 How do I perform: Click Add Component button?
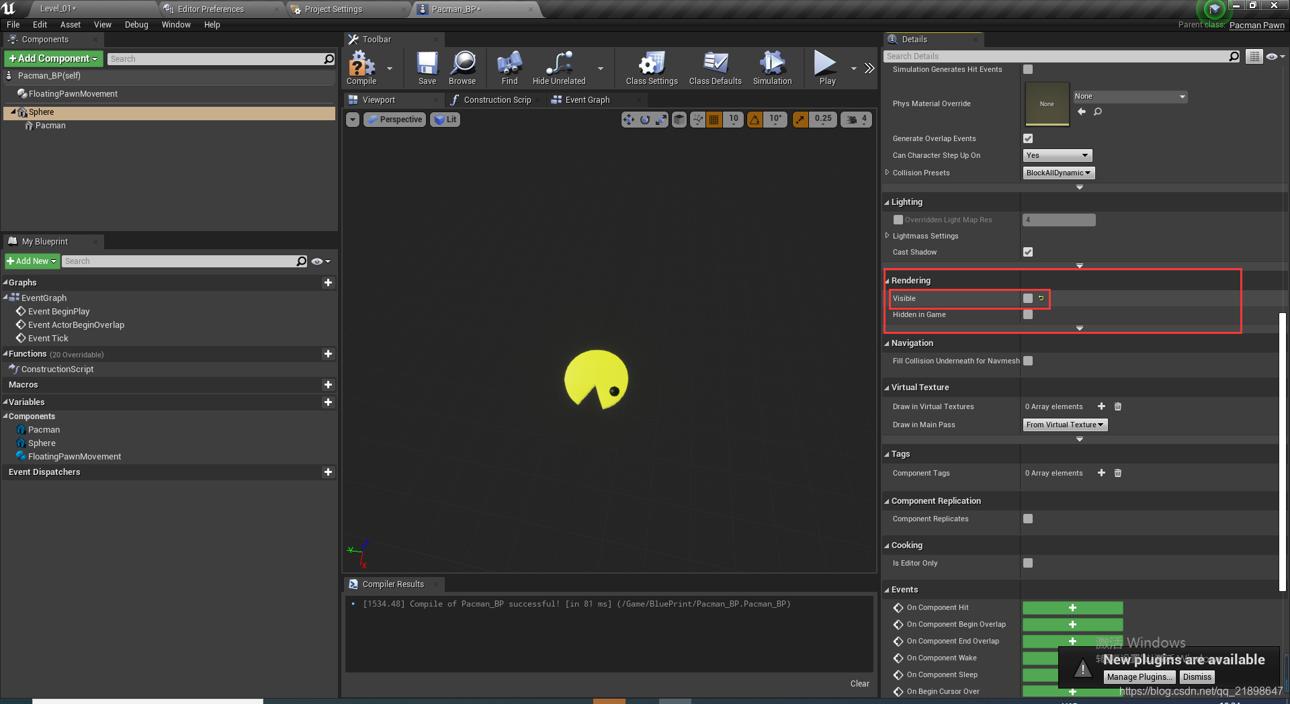coord(54,58)
